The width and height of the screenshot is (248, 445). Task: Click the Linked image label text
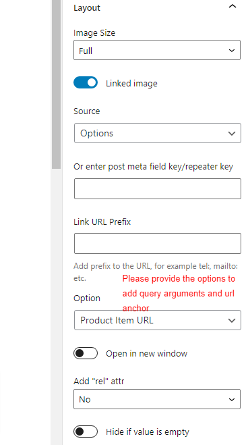click(x=131, y=84)
